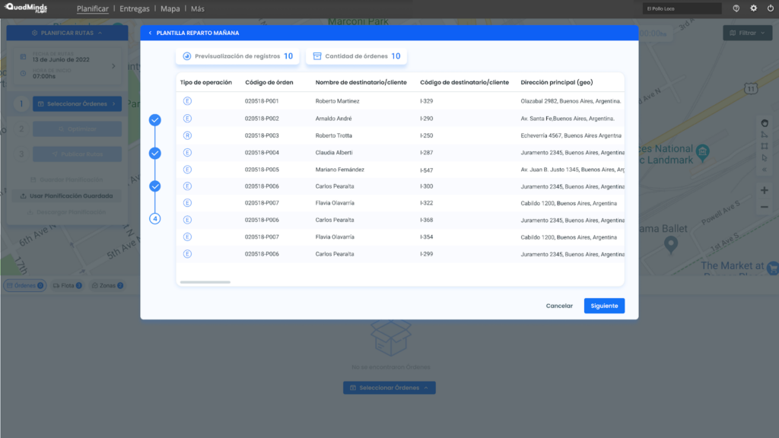Click Descargar Planificación in sidebar

(x=67, y=212)
